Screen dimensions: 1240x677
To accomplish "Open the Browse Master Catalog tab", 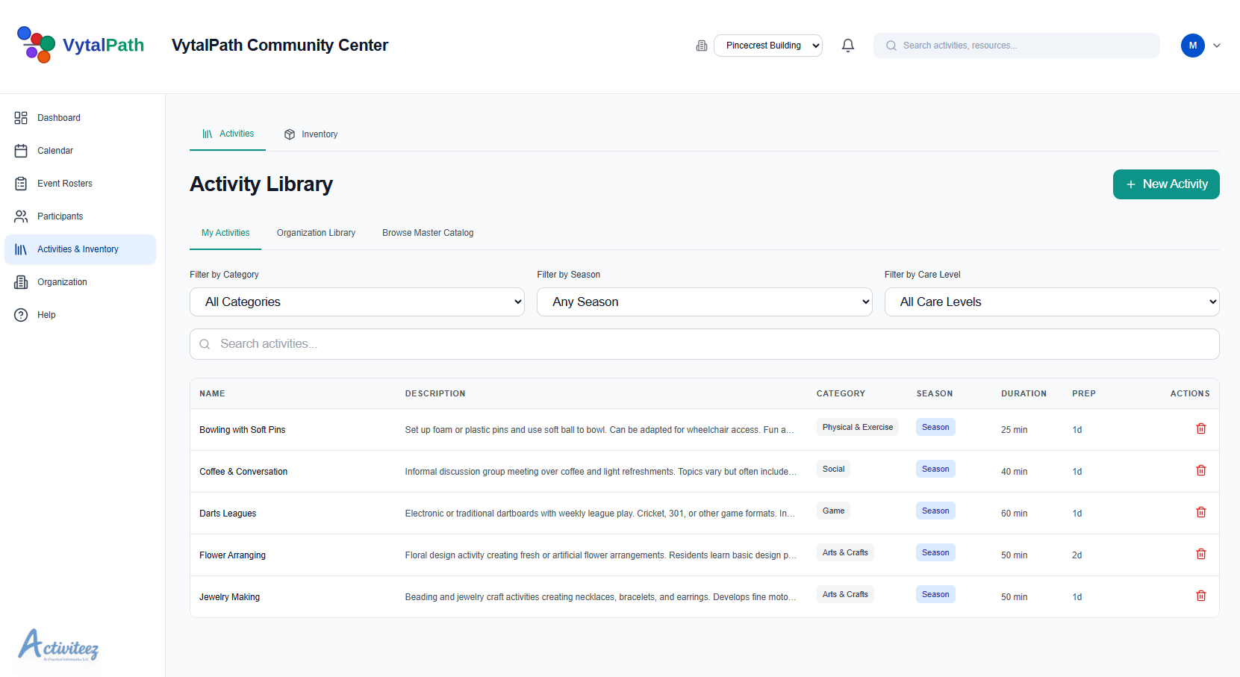I will (428, 232).
